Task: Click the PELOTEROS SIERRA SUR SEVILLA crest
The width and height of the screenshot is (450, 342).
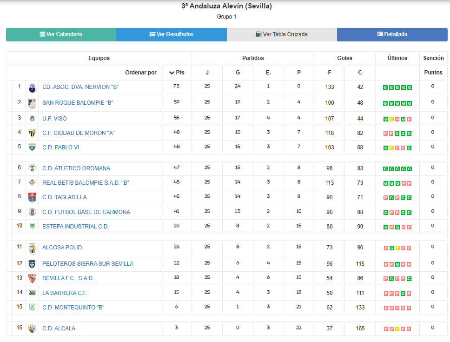Action: pos(33,264)
